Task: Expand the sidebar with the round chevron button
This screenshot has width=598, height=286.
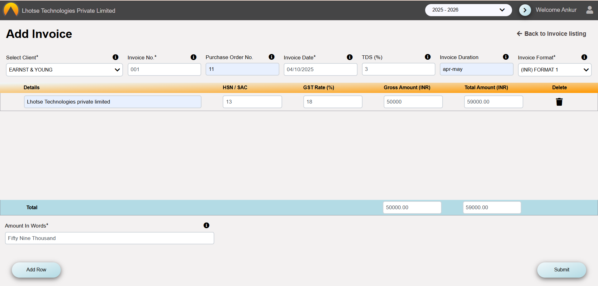Action: click(x=525, y=10)
